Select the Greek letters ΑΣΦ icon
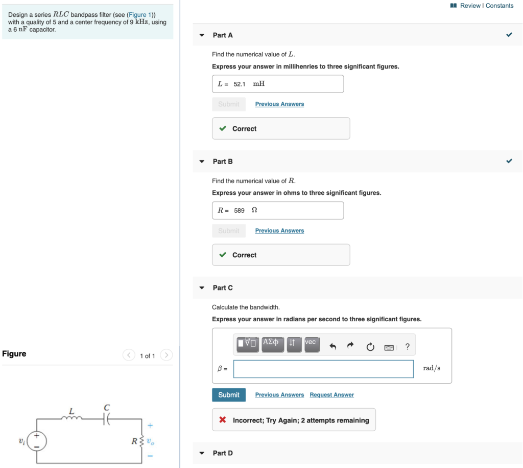Screen dimensions: 523x468 [x=273, y=344]
